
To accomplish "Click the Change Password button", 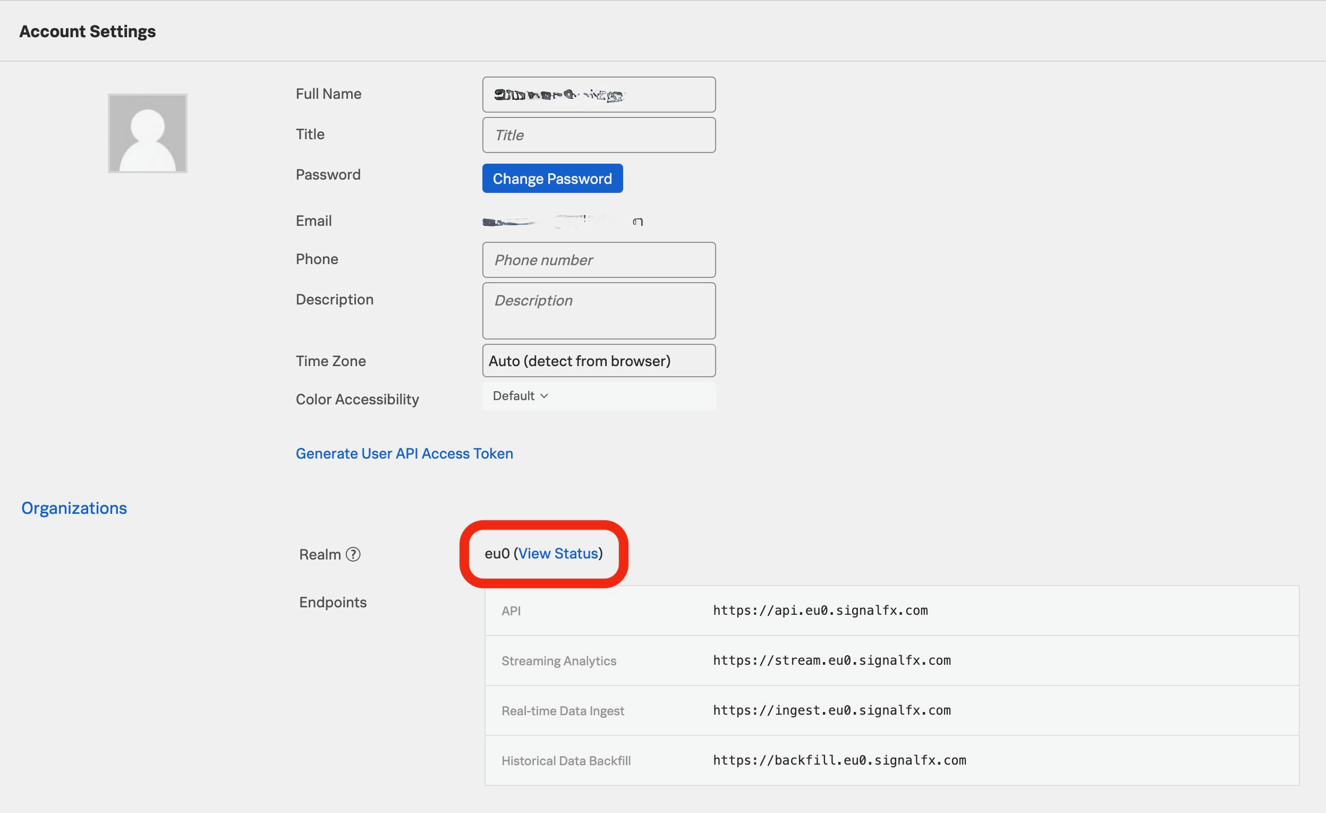I will point(552,178).
